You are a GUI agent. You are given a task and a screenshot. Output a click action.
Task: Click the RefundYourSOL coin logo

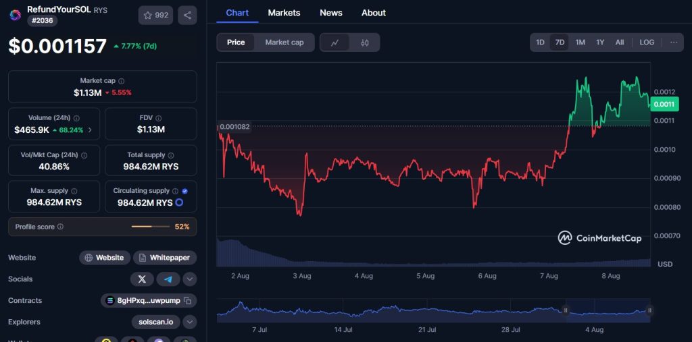pyautogui.click(x=15, y=15)
